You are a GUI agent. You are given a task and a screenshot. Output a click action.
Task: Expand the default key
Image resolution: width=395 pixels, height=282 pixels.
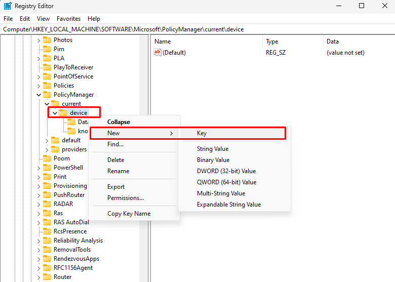47,141
